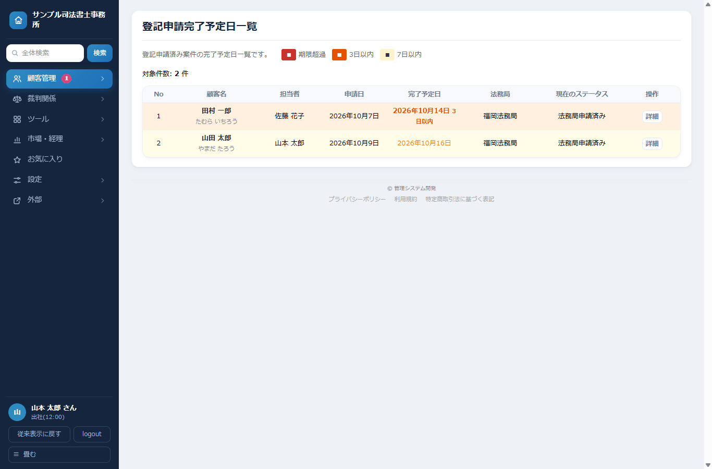Expand ツール via its chevron

pyautogui.click(x=103, y=119)
